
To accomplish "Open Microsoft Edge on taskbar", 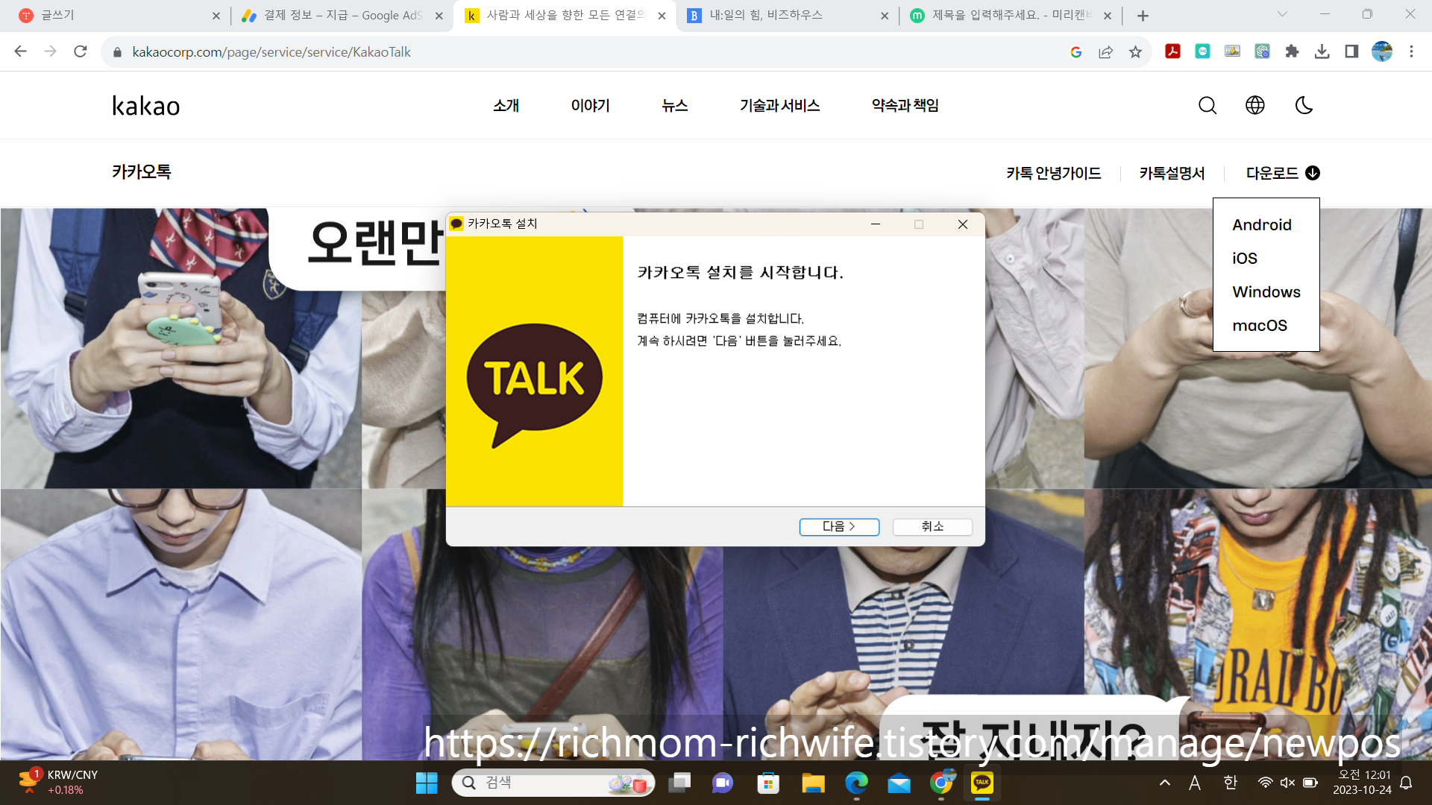I will point(856,783).
